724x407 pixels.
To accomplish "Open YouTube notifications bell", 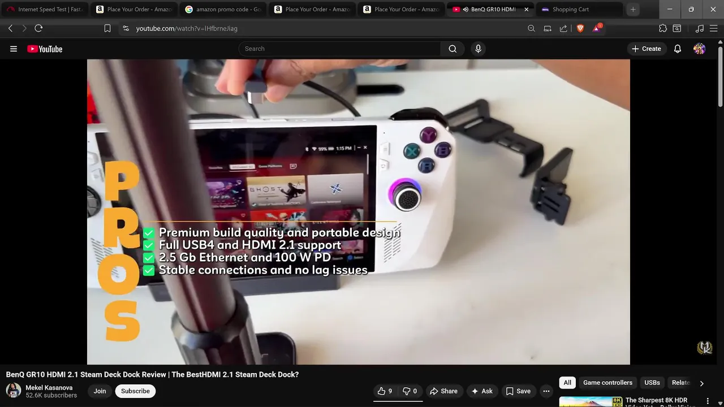I will (678, 49).
